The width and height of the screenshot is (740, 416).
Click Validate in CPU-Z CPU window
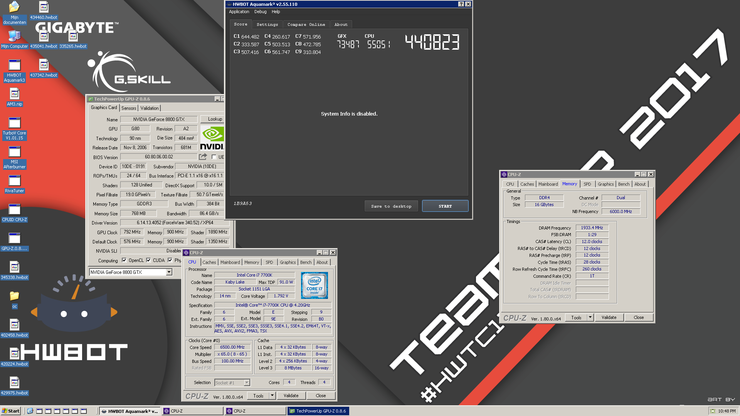point(291,396)
